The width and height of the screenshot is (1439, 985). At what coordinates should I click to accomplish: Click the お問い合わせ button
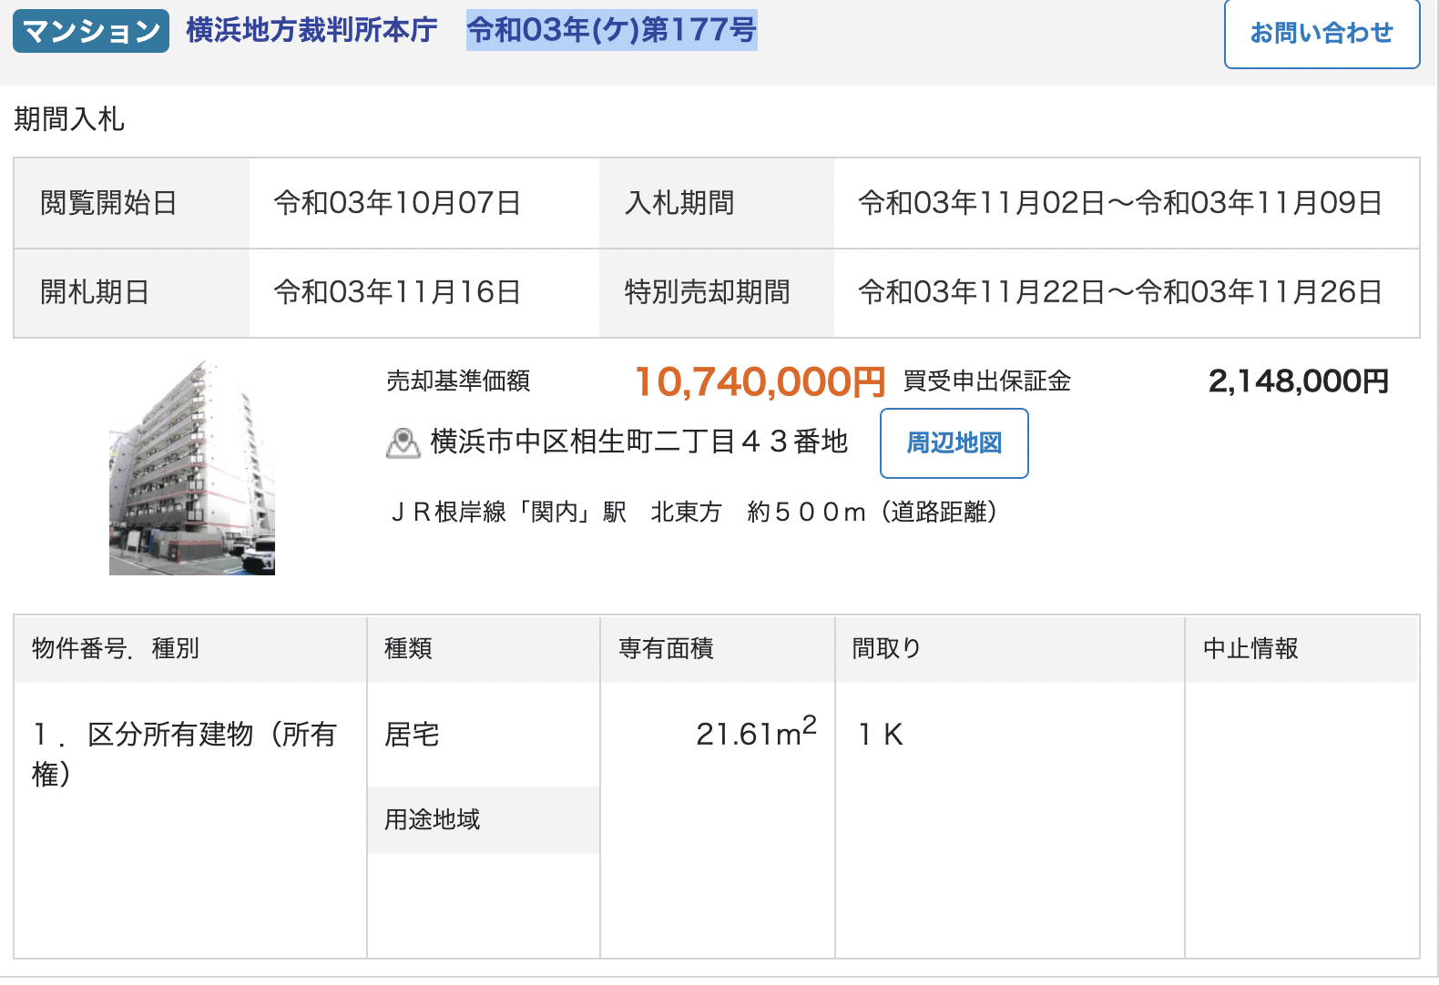(1321, 34)
